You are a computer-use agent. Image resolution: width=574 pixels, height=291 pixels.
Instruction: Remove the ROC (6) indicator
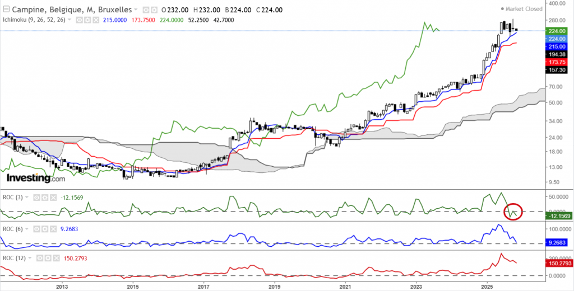tap(53, 229)
